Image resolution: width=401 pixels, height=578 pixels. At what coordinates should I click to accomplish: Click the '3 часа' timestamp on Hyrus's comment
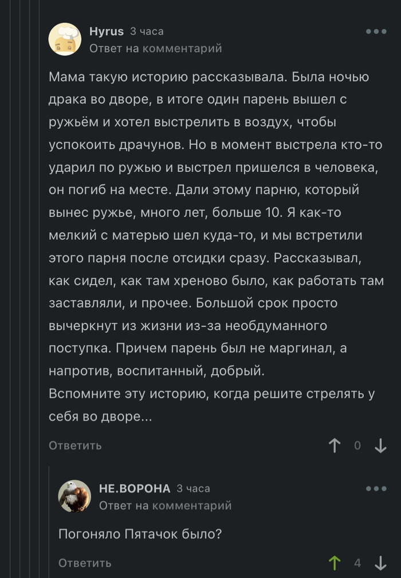145,32
